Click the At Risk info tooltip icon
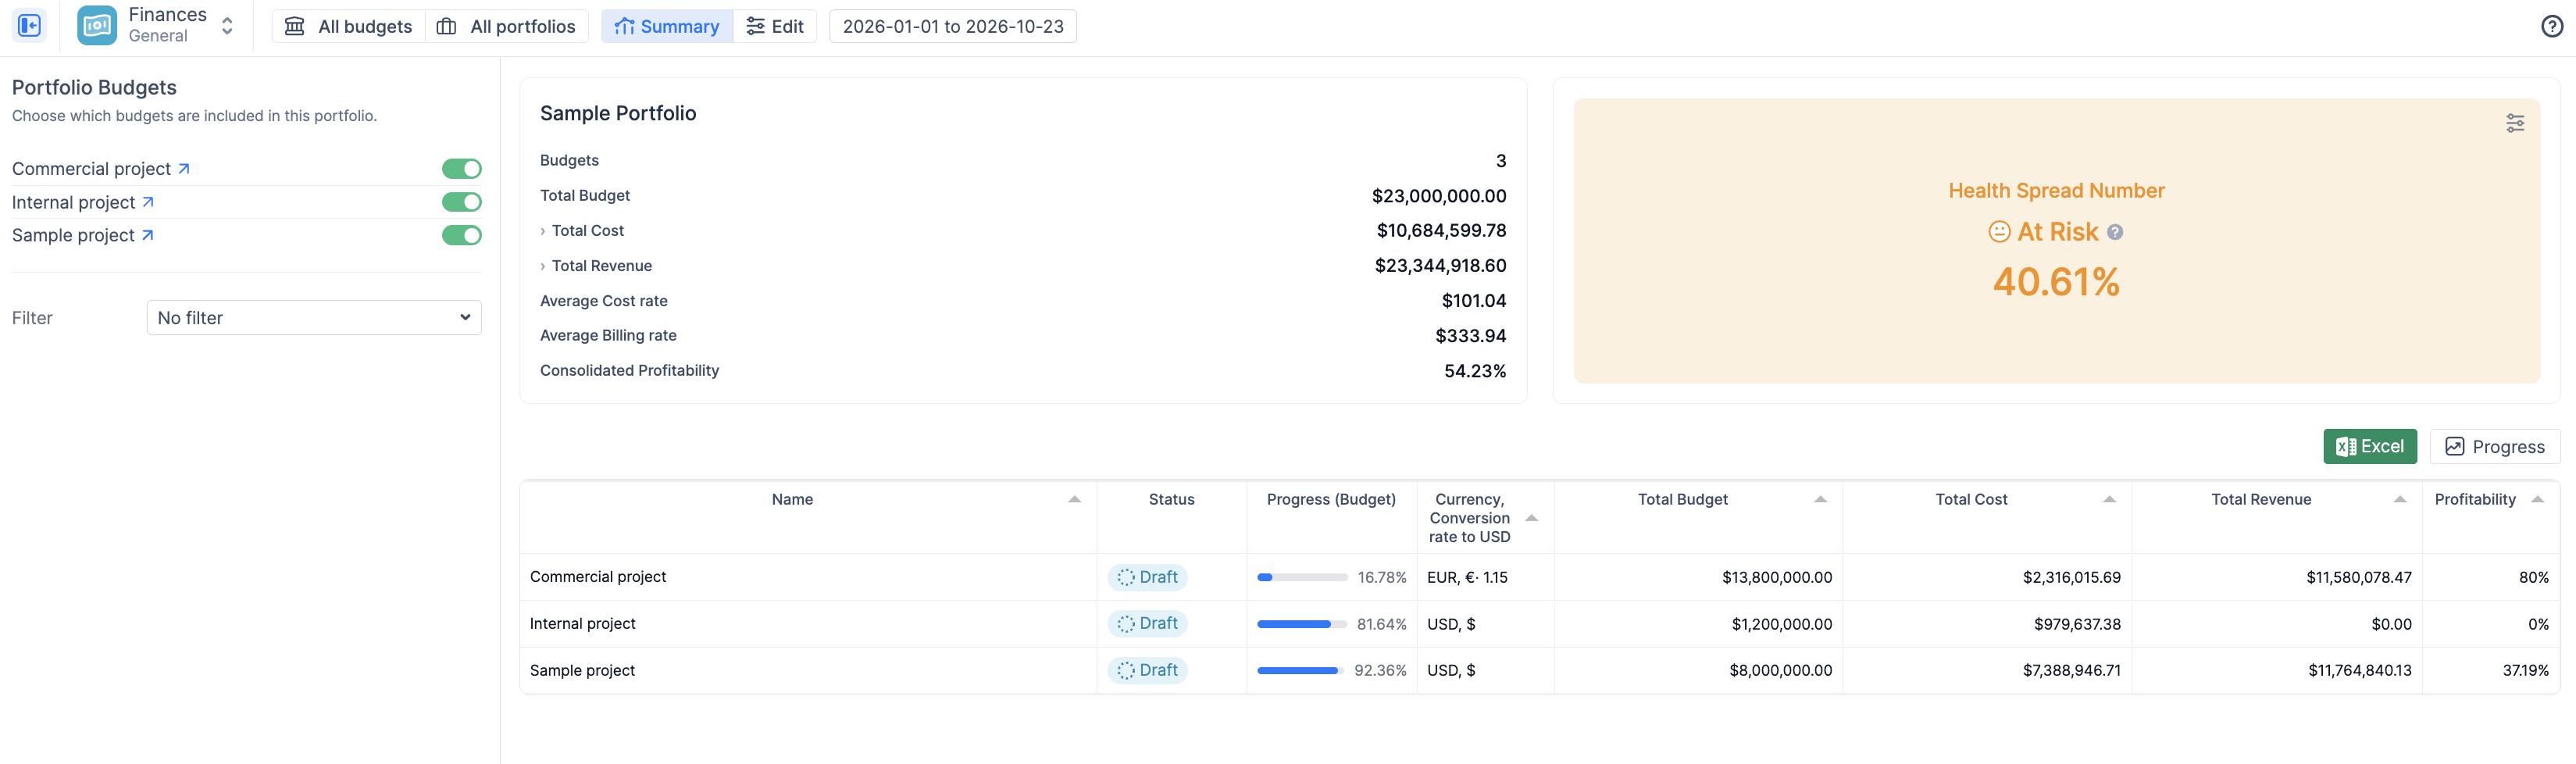 coord(2114,232)
